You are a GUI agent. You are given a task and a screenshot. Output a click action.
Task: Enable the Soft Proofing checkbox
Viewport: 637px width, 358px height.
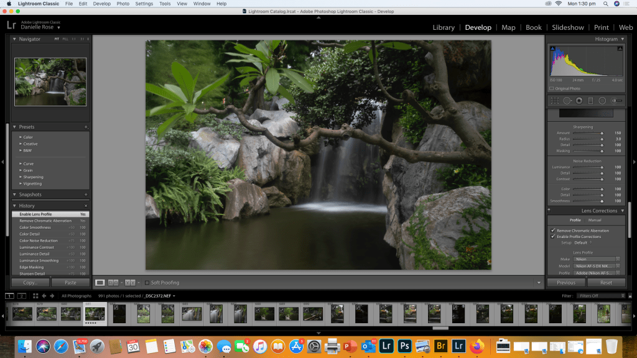[x=147, y=283]
